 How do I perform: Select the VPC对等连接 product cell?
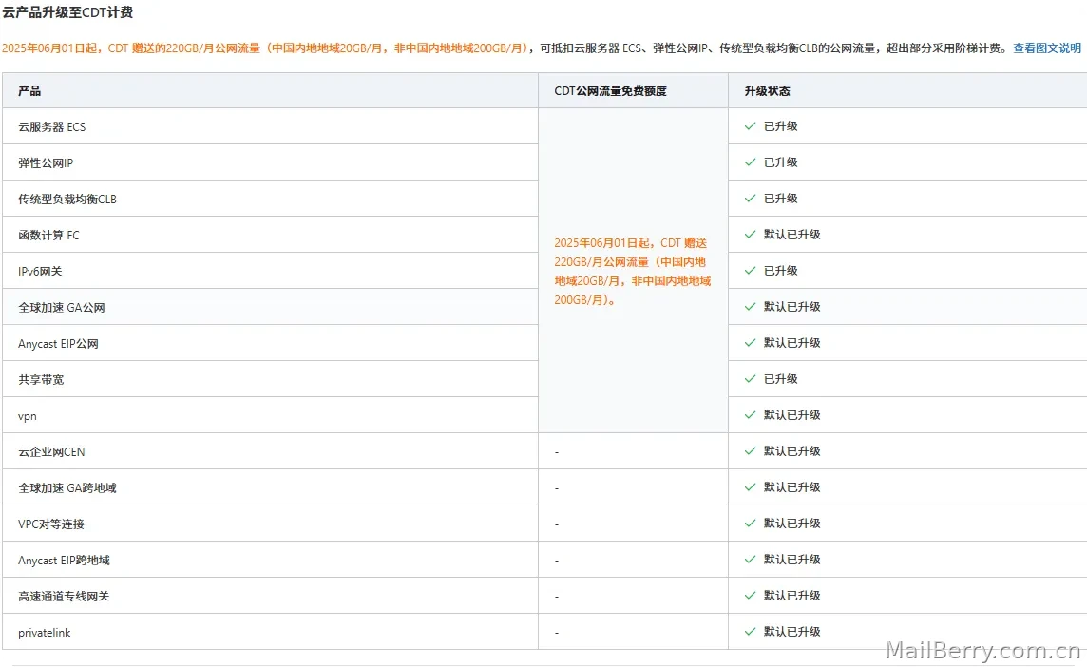271,523
